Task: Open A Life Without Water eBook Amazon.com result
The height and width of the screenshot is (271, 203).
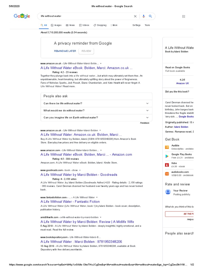Action: point(86,155)
